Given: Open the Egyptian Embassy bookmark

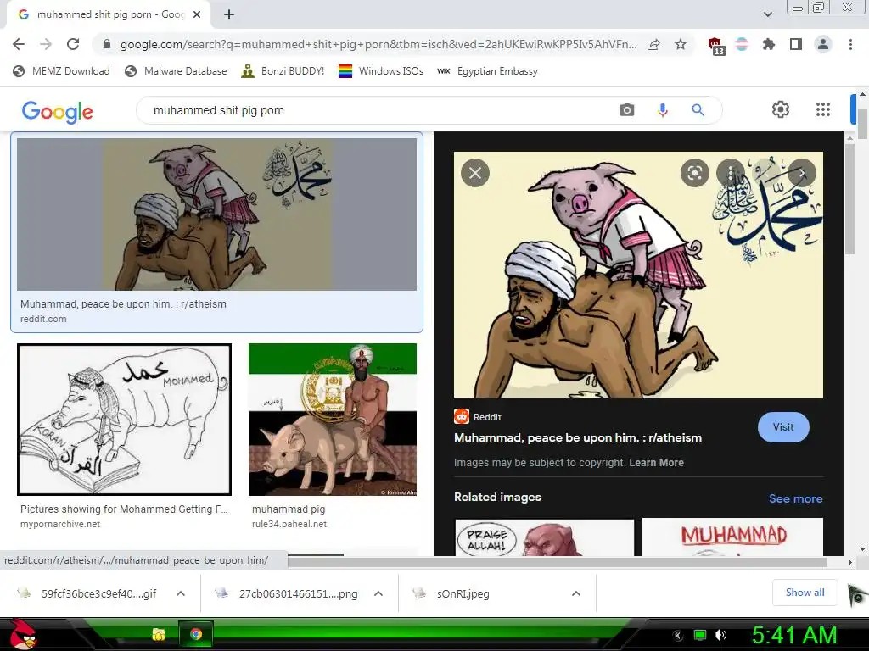Looking at the screenshot, I should [x=487, y=71].
